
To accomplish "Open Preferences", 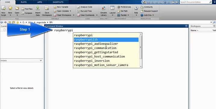I will (x=124, y=7).
